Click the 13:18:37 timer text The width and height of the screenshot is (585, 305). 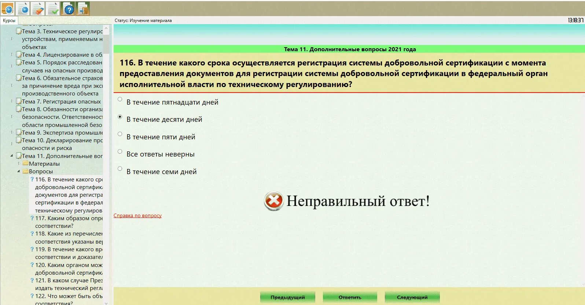[575, 20]
